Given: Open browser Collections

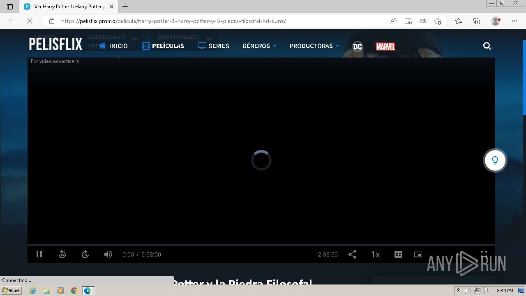Looking at the screenshot, I should (x=477, y=21).
